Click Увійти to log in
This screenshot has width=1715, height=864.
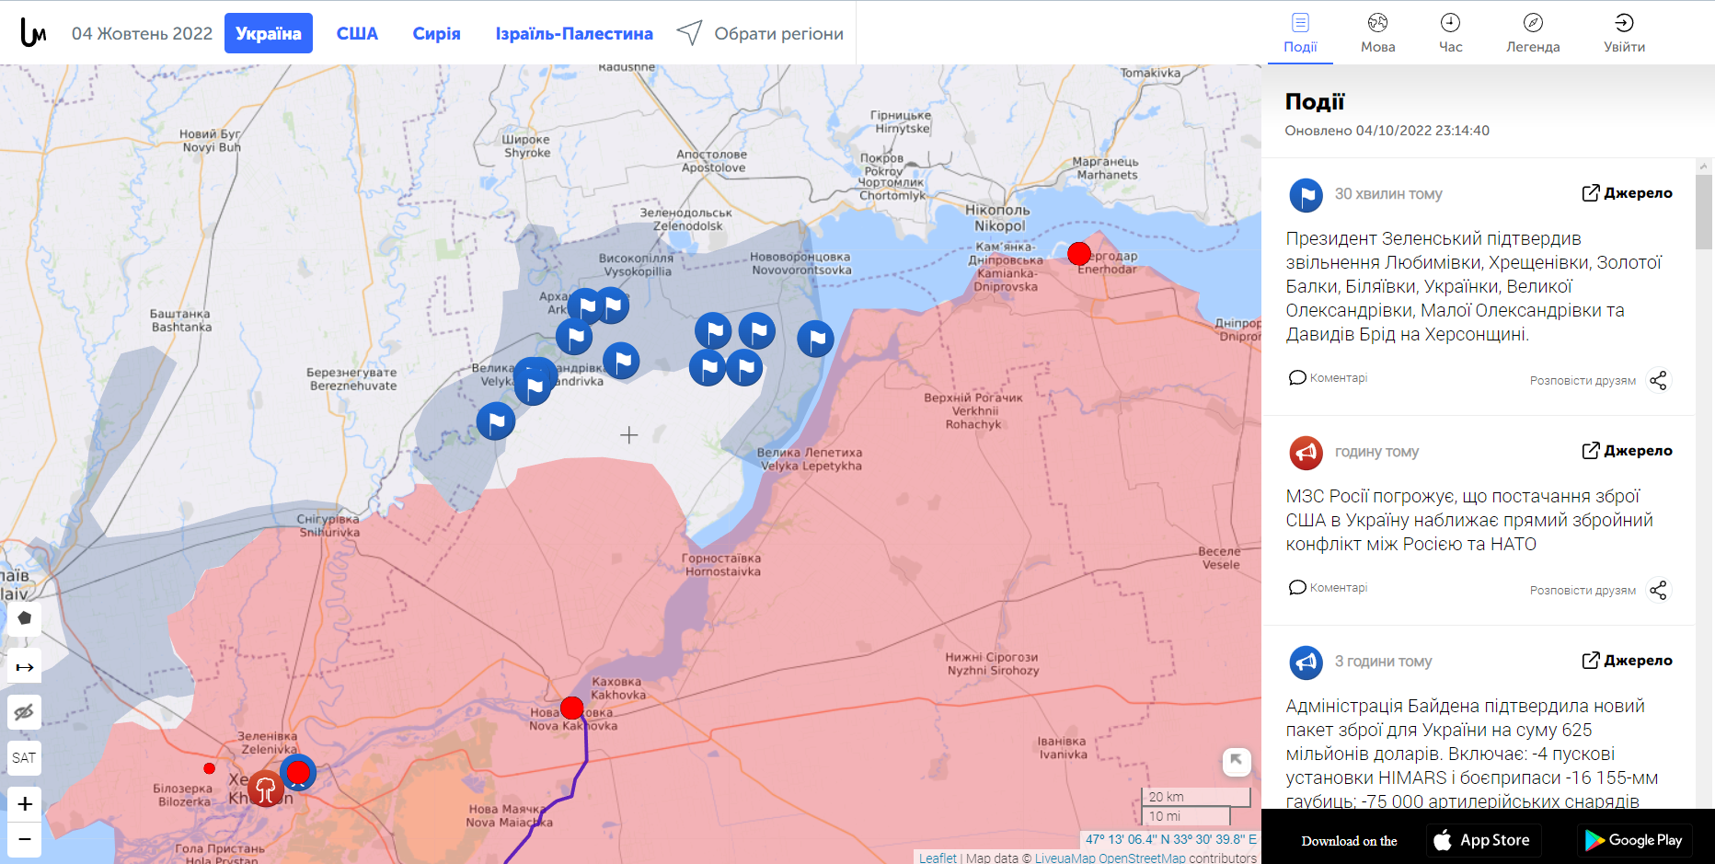tap(1624, 33)
